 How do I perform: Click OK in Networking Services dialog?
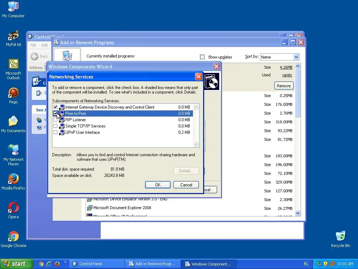[x=158, y=185]
